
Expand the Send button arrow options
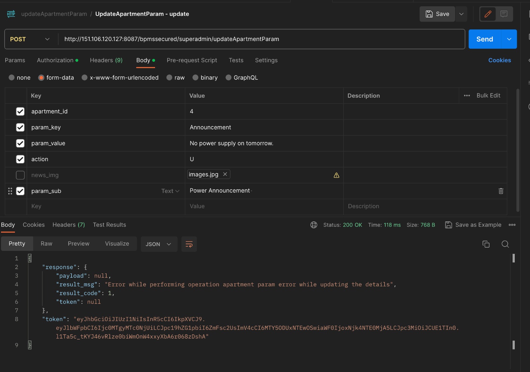point(509,39)
